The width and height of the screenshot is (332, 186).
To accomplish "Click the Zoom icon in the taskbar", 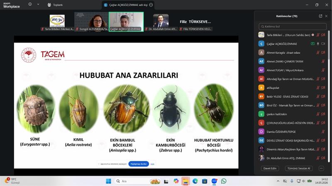I will click(214, 181).
